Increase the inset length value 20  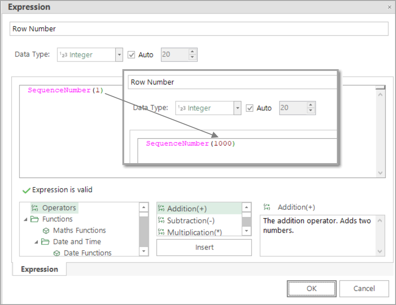(311, 105)
